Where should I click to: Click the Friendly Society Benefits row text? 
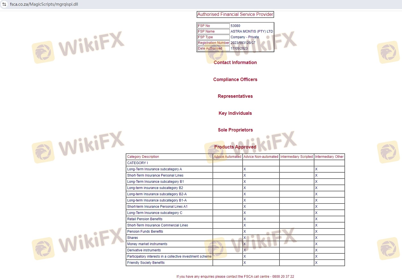point(146,263)
